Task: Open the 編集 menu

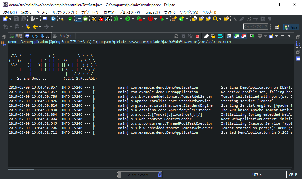Action: tap(26, 12)
